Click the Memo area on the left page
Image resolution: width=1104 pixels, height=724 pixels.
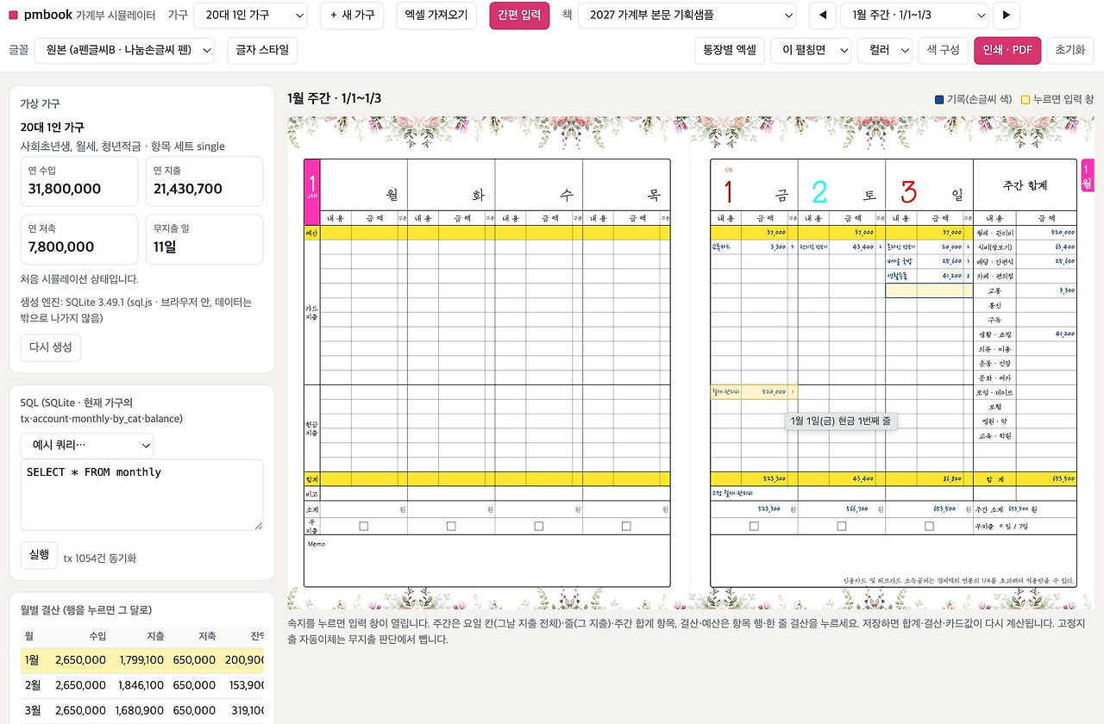(x=486, y=560)
